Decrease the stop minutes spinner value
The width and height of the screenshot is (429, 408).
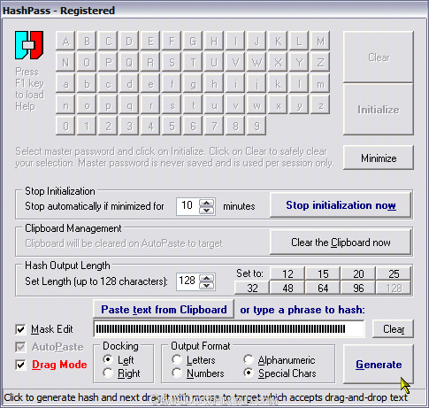207,210
